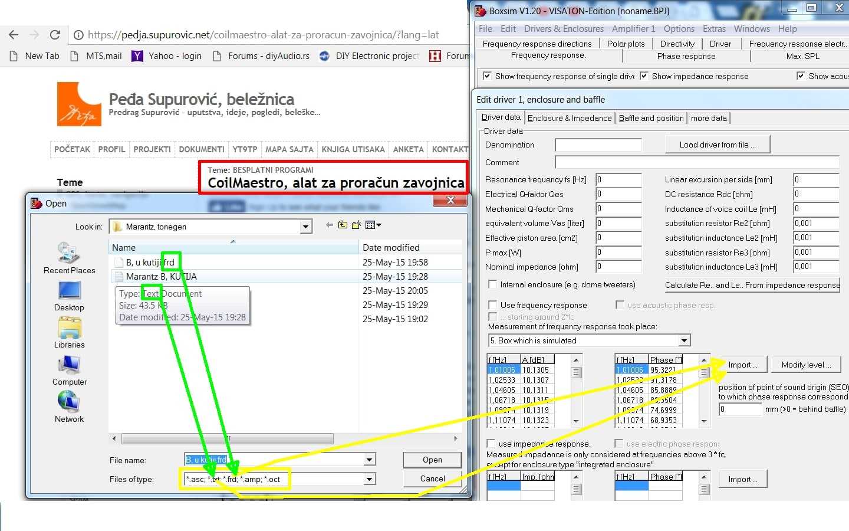Click Cancel in the Open dialog
Screen dimensions: 849x531
432,478
